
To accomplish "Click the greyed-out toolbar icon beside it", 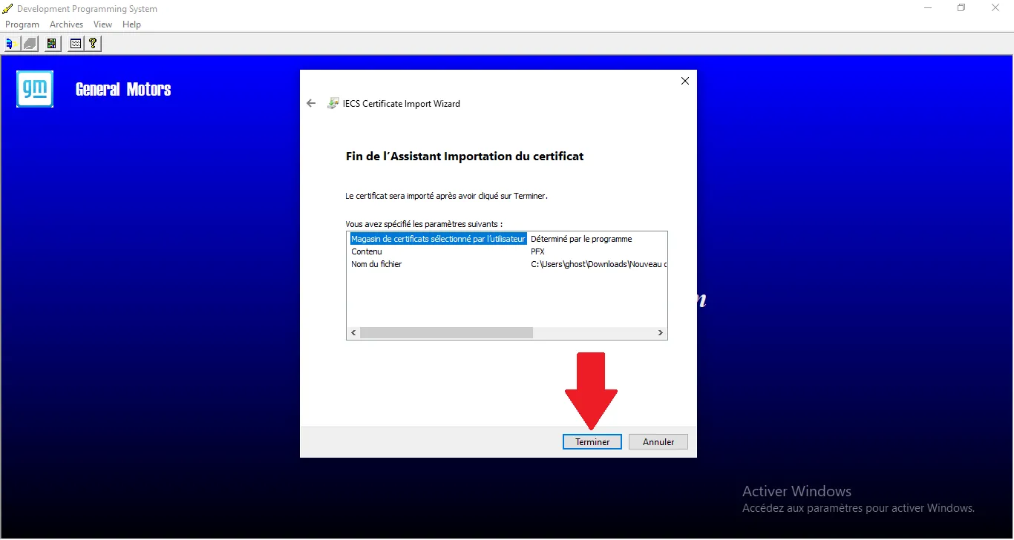I will 30,44.
